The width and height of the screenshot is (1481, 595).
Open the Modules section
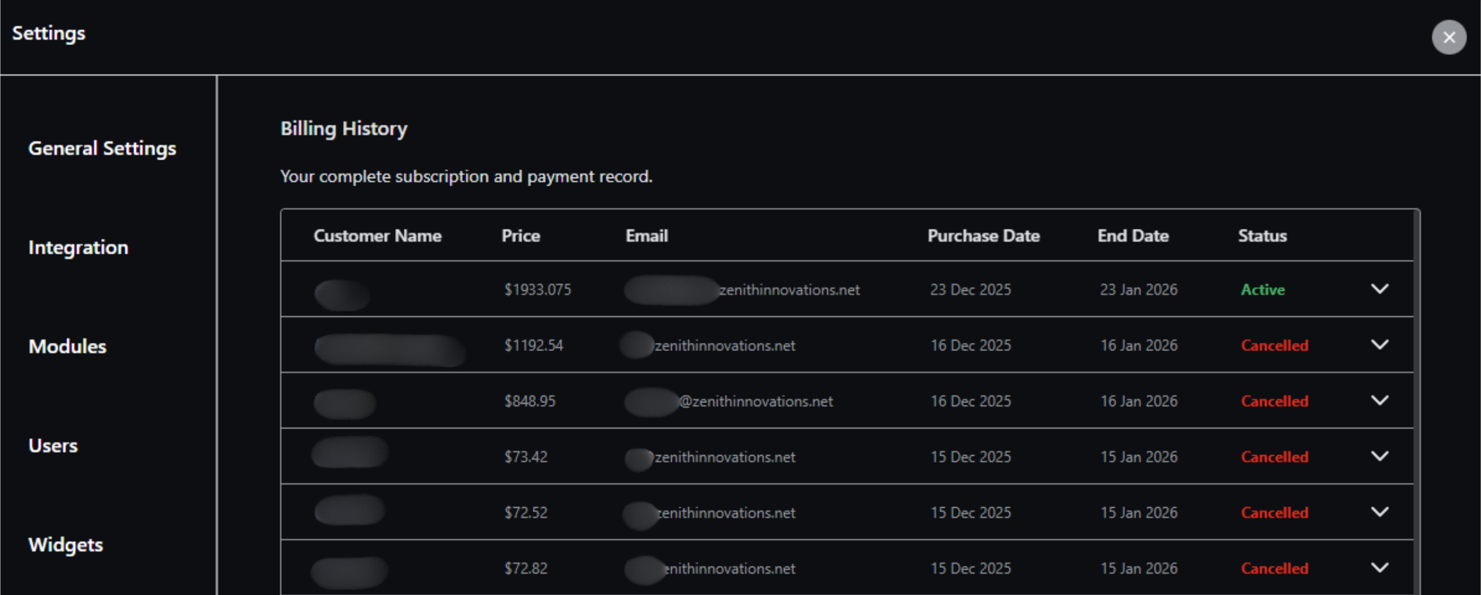[67, 346]
